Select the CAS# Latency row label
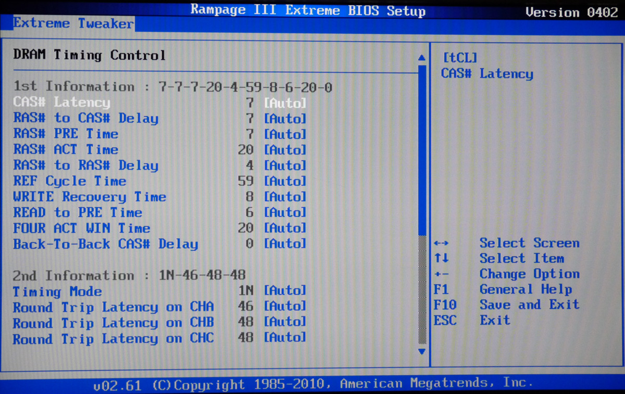 (x=62, y=103)
